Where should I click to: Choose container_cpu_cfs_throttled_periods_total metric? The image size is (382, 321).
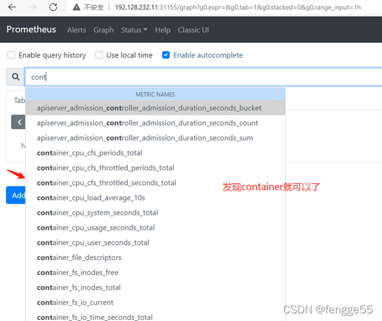[155, 167]
